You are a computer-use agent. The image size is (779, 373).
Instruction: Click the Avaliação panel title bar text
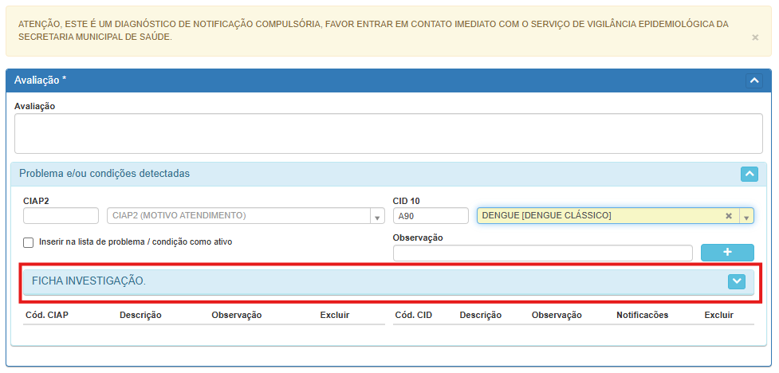[x=41, y=80]
